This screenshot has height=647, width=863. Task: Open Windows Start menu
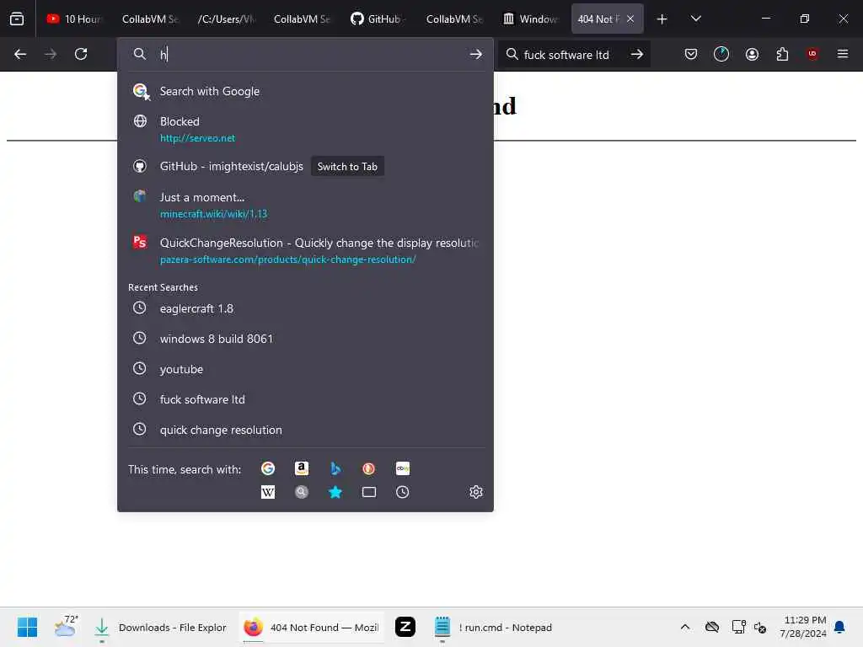[x=27, y=627]
